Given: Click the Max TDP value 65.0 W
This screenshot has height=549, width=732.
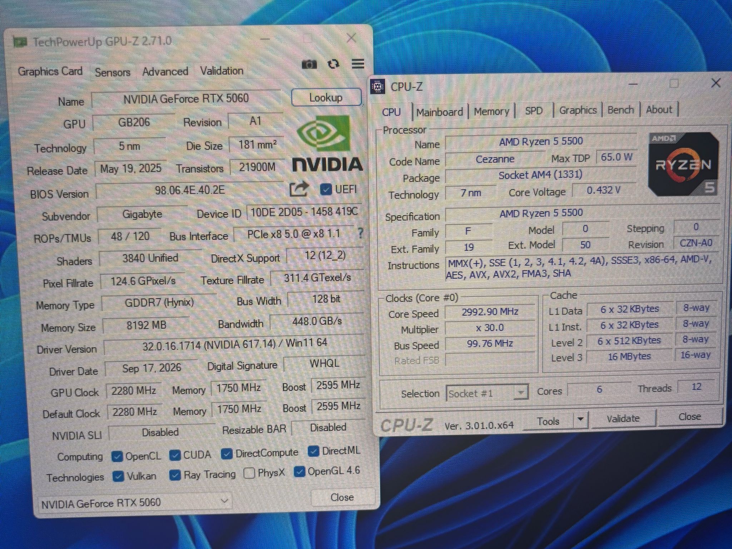Looking at the screenshot, I should pyautogui.click(x=616, y=157).
